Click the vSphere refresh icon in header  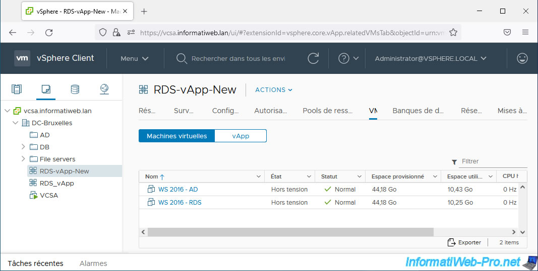click(x=313, y=58)
